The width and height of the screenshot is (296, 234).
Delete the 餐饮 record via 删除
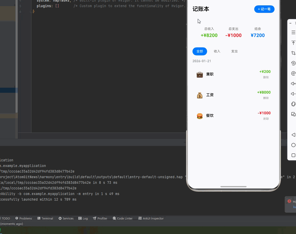pos(266,119)
